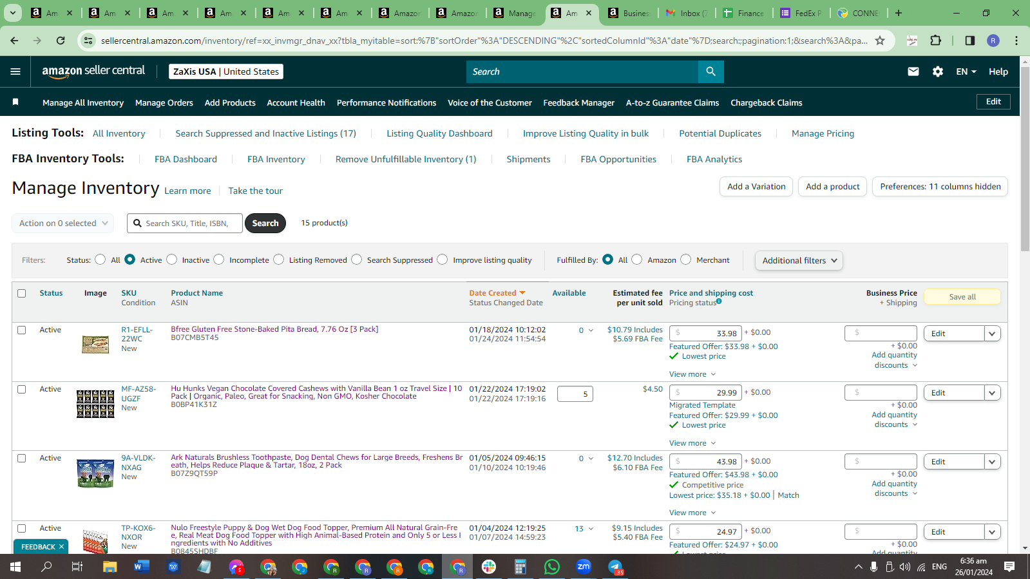1030x579 pixels.
Task: Expand View more under the 43.98 price
Action: (x=692, y=513)
